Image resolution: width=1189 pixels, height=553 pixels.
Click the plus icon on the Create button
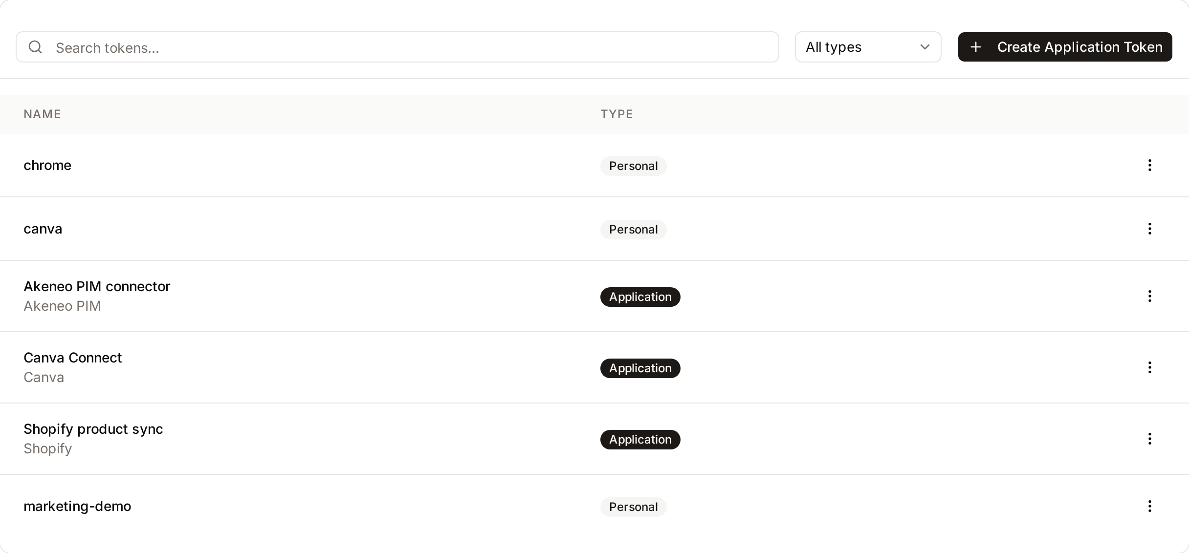[975, 47]
